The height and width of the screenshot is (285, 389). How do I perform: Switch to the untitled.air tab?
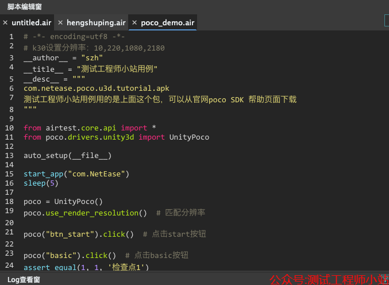click(31, 22)
